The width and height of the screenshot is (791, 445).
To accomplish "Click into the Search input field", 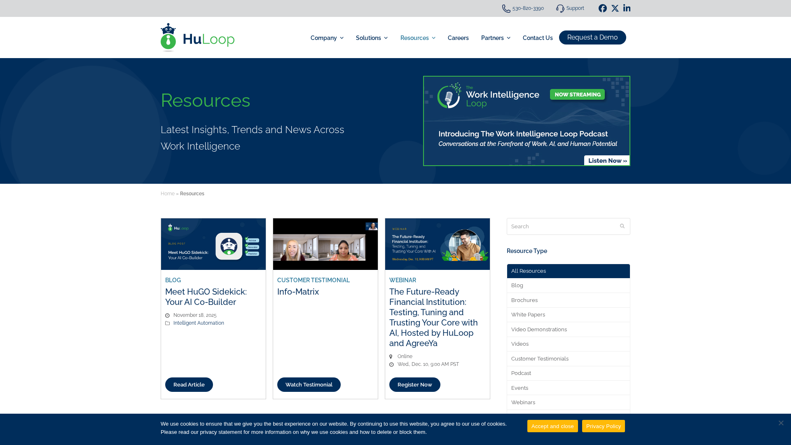I will [x=560, y=226].
